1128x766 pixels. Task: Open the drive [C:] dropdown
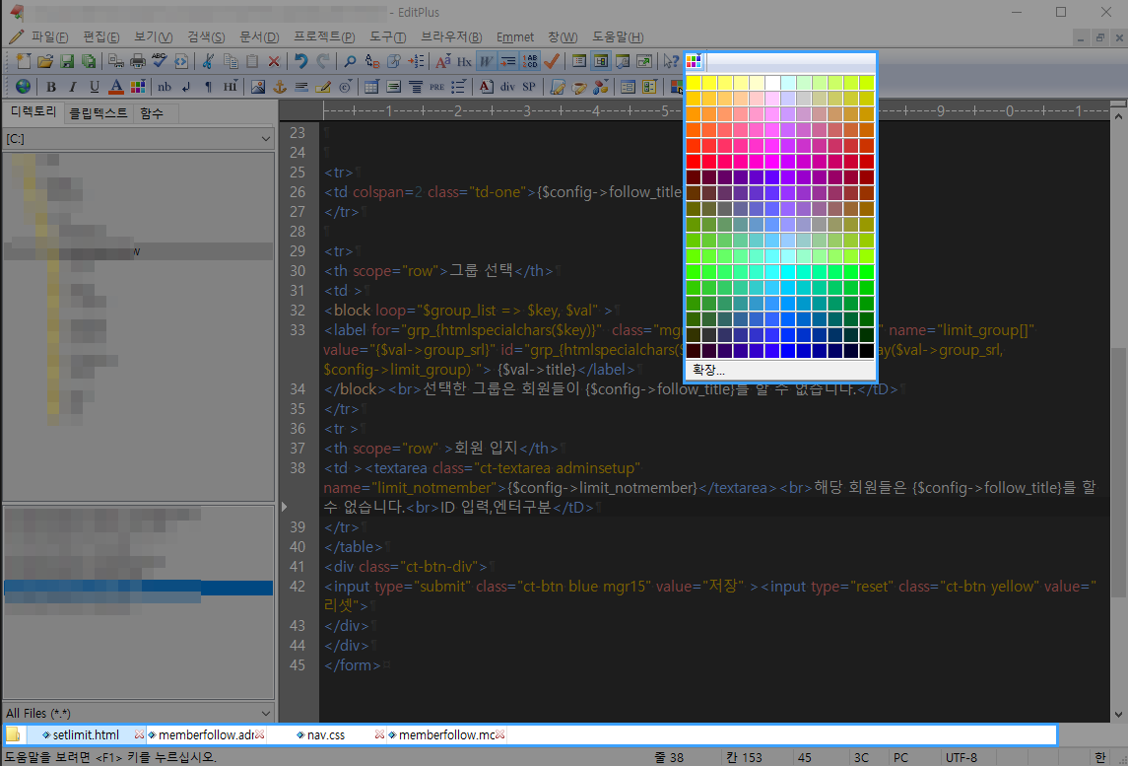(264, 139)
